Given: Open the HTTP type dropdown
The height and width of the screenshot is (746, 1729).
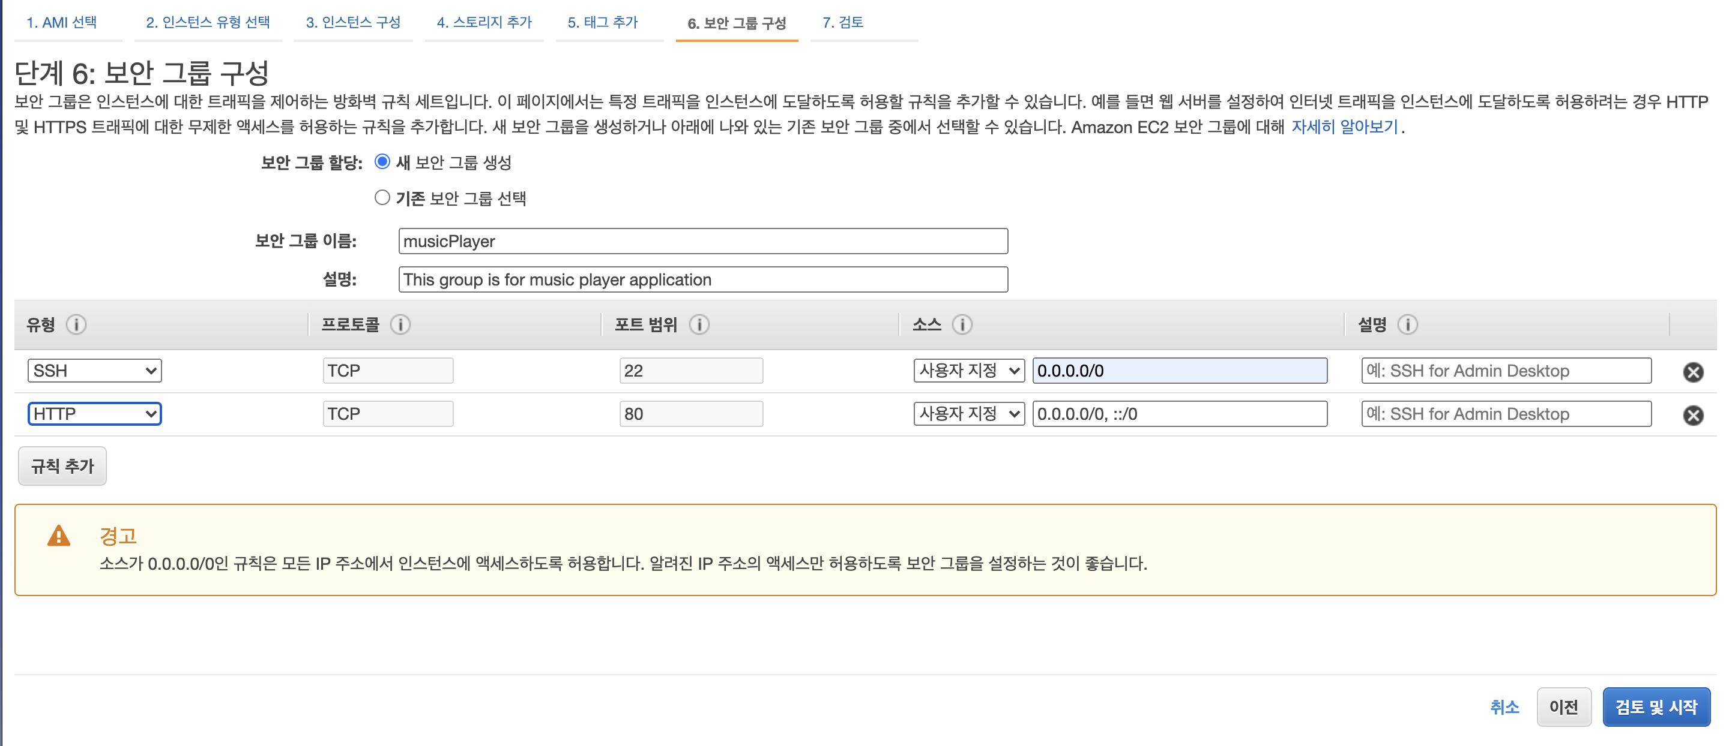Looking at the screenshot, I should pyautogui.click(x=95, y=414).
